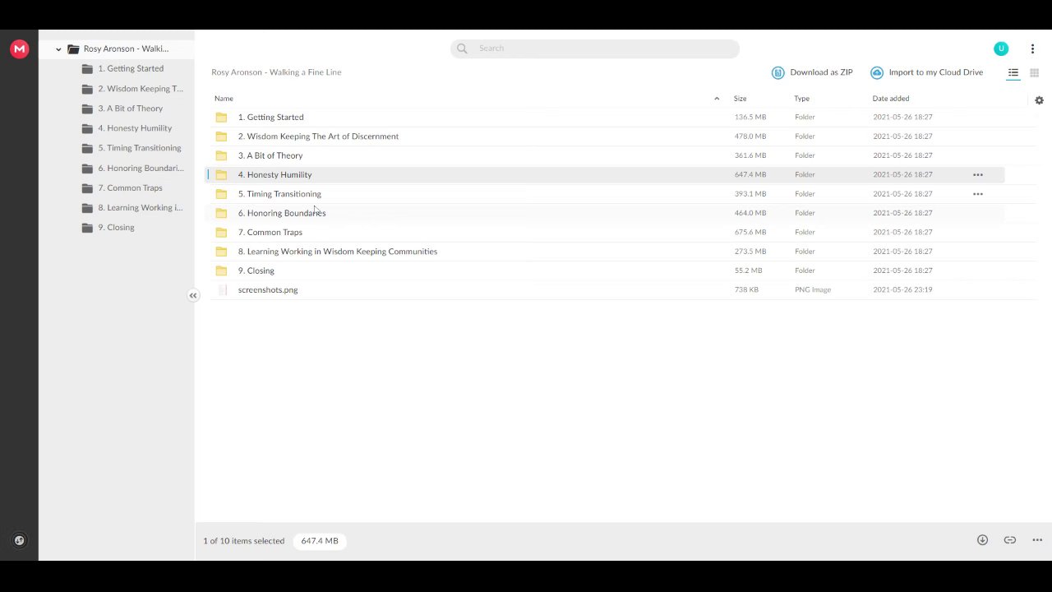Sort by Type column header
Viewport: 1052px width, 592px height.
[801, 99]
